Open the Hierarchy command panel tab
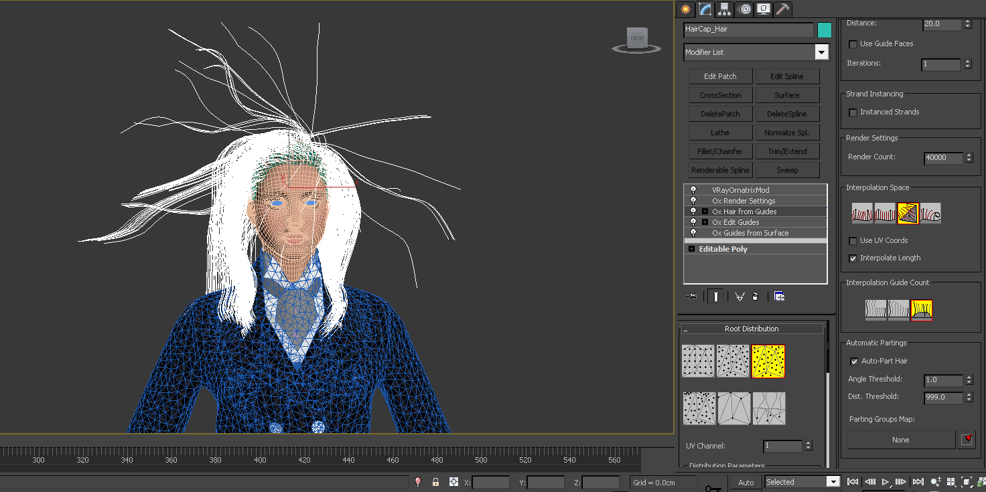986x492 pixels. pos(724,9)
